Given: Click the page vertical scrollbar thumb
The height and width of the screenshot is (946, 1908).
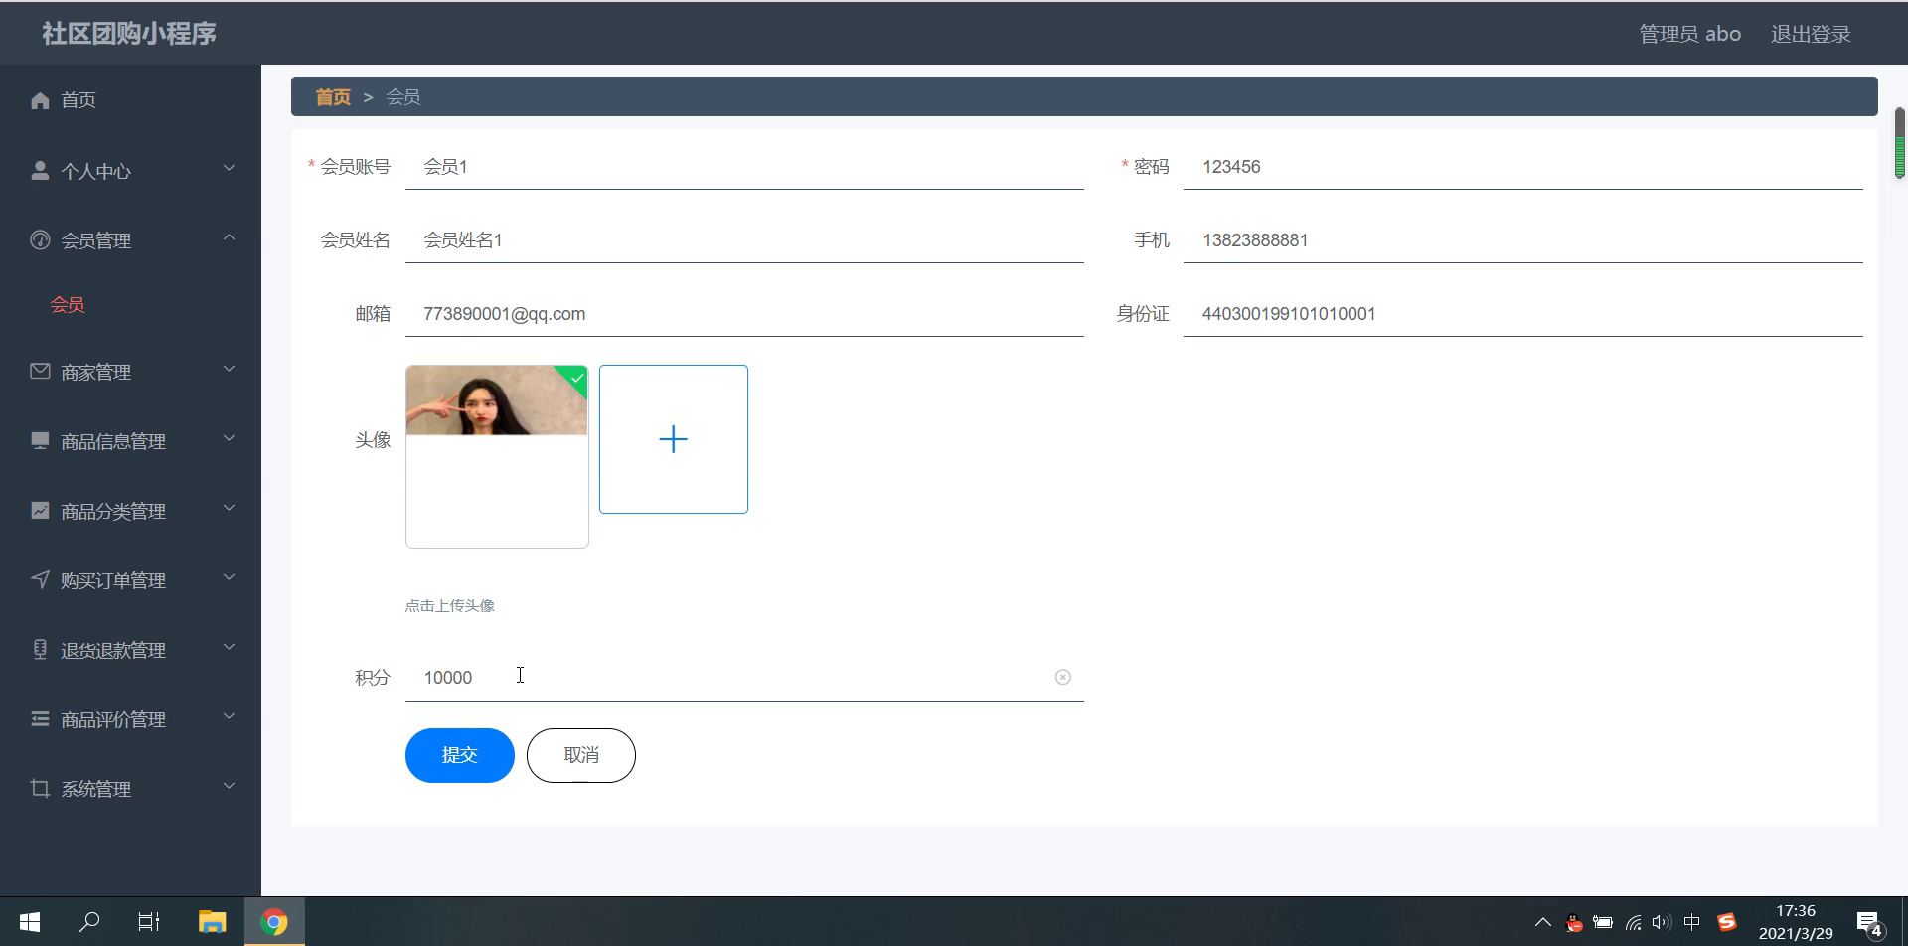Looking at the screenshot, I should pos(1900,143).
